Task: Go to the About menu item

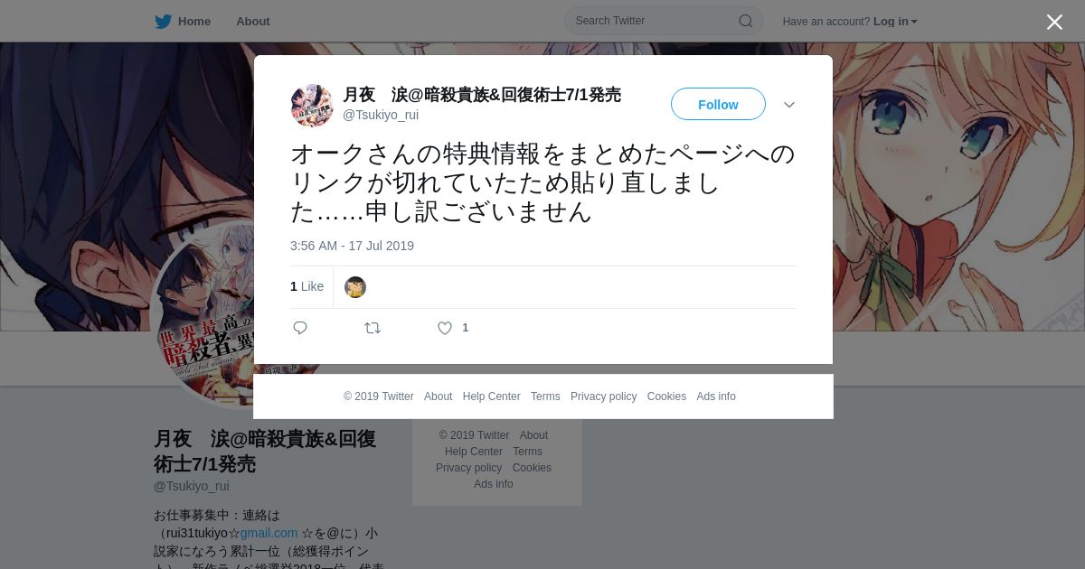Action: [253, 21]
